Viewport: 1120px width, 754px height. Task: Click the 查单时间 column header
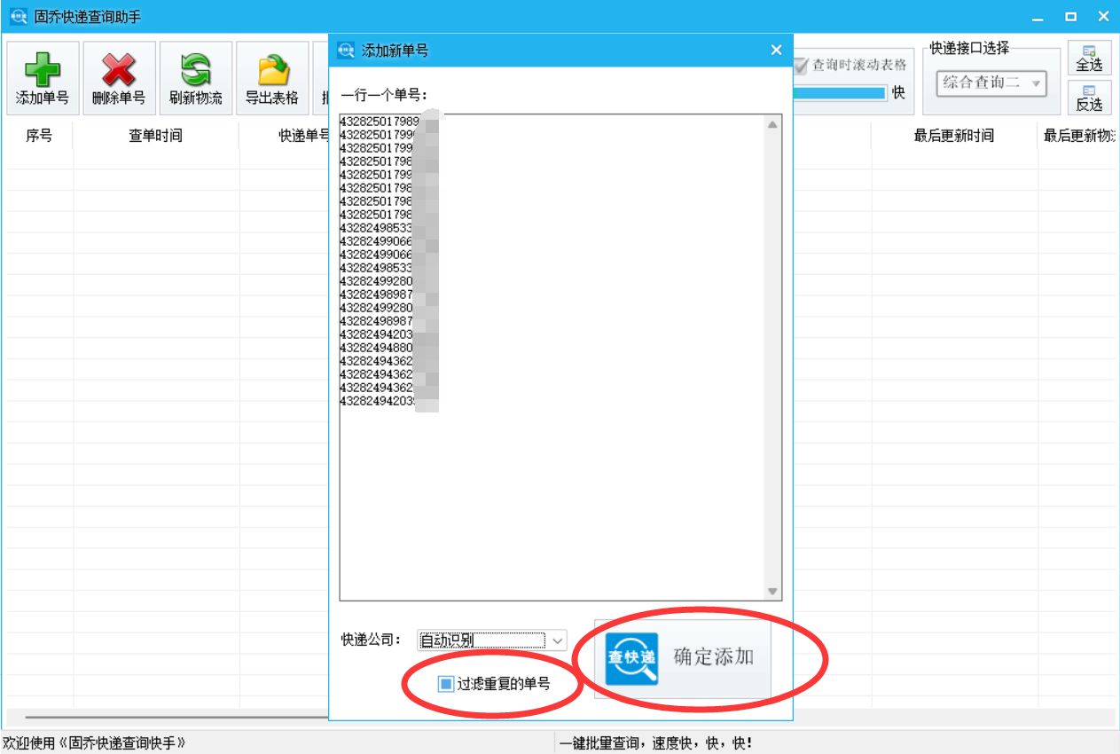[155, 136]
